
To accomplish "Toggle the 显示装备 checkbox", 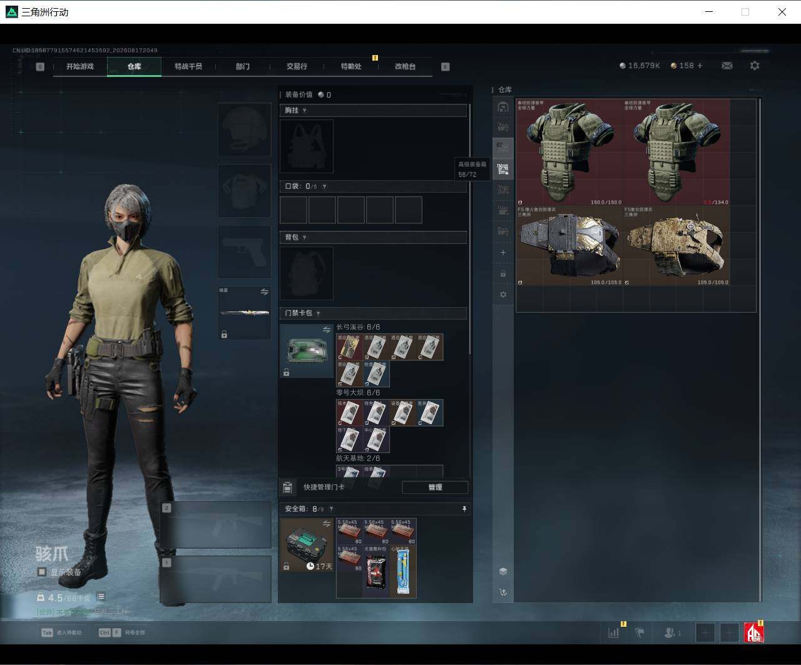I will point(41,572).
